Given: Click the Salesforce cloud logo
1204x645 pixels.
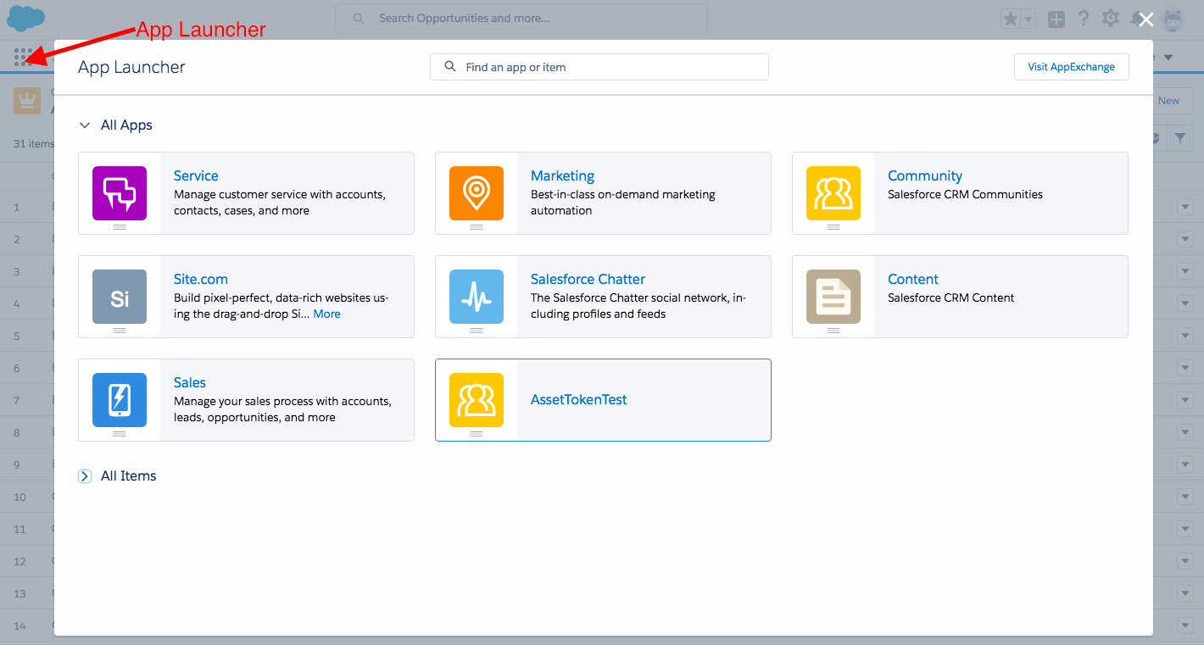Looking at the screenshot, I should pos(26,18).
